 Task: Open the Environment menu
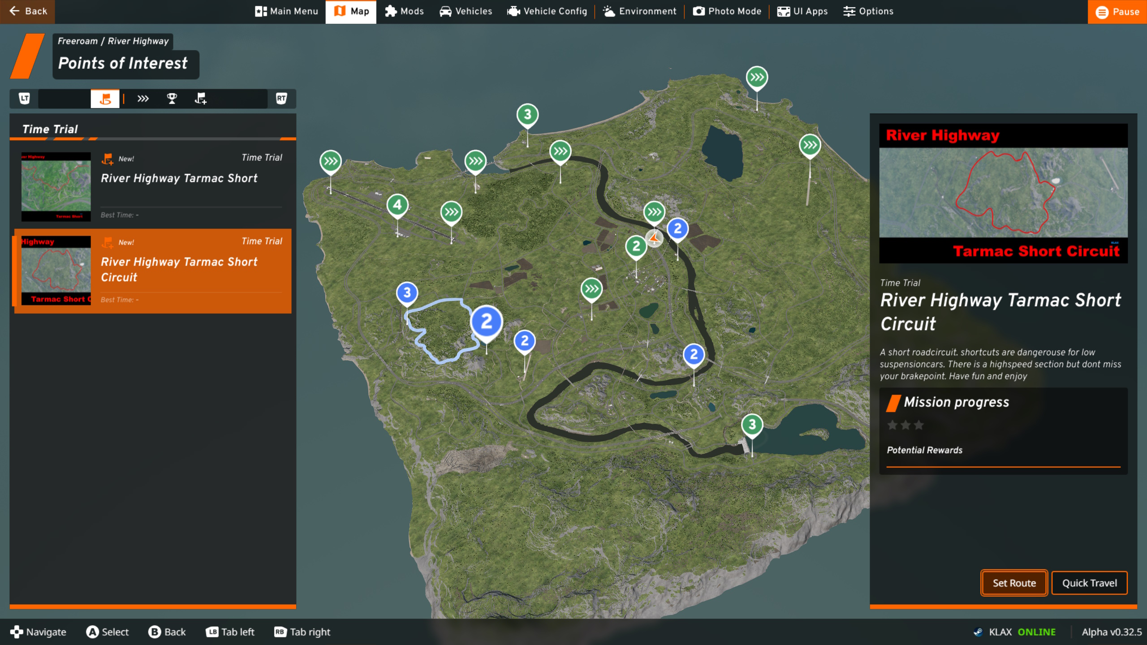click(640, 11)
